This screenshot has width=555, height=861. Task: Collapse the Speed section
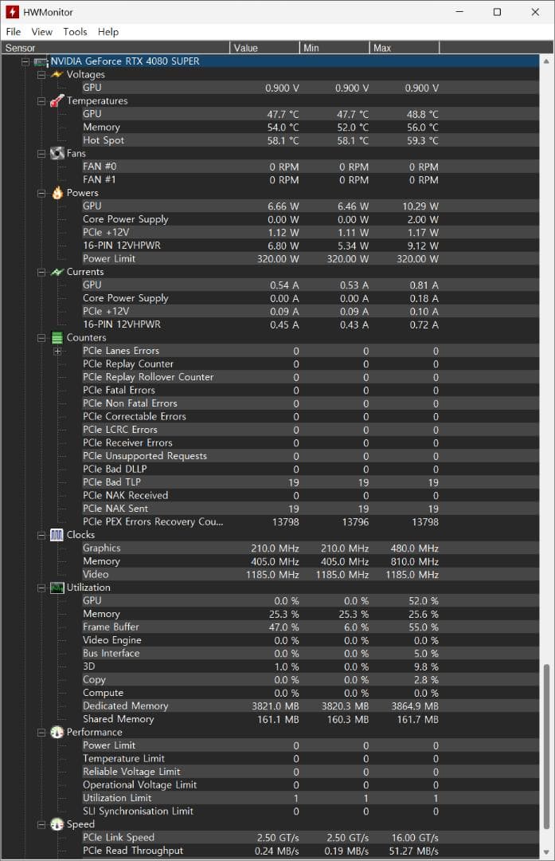(x=41, y=825)
